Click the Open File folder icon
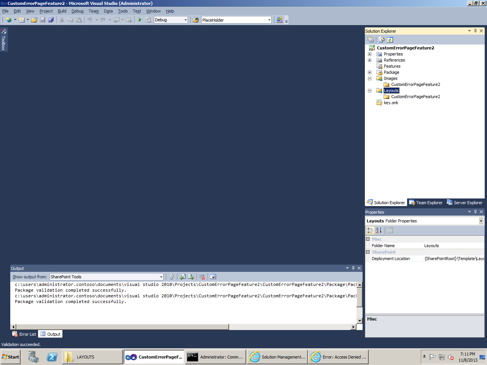 pos(34,20)
